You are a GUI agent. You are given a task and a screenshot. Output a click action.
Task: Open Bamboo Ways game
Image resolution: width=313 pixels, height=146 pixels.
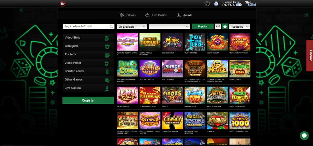[240, 69]
